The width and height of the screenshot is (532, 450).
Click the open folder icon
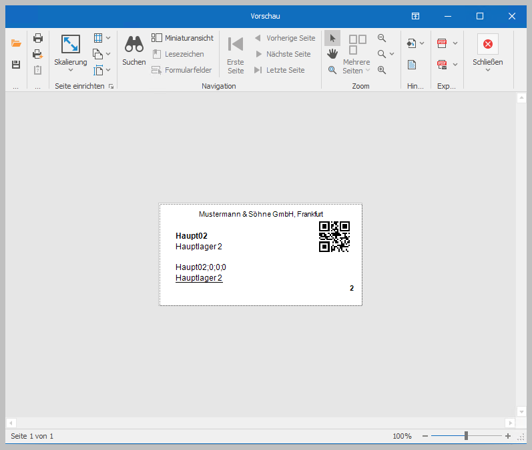coord(17,43)
